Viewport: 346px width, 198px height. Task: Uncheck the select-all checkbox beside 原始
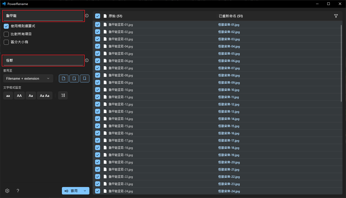(x=98, y=16)
